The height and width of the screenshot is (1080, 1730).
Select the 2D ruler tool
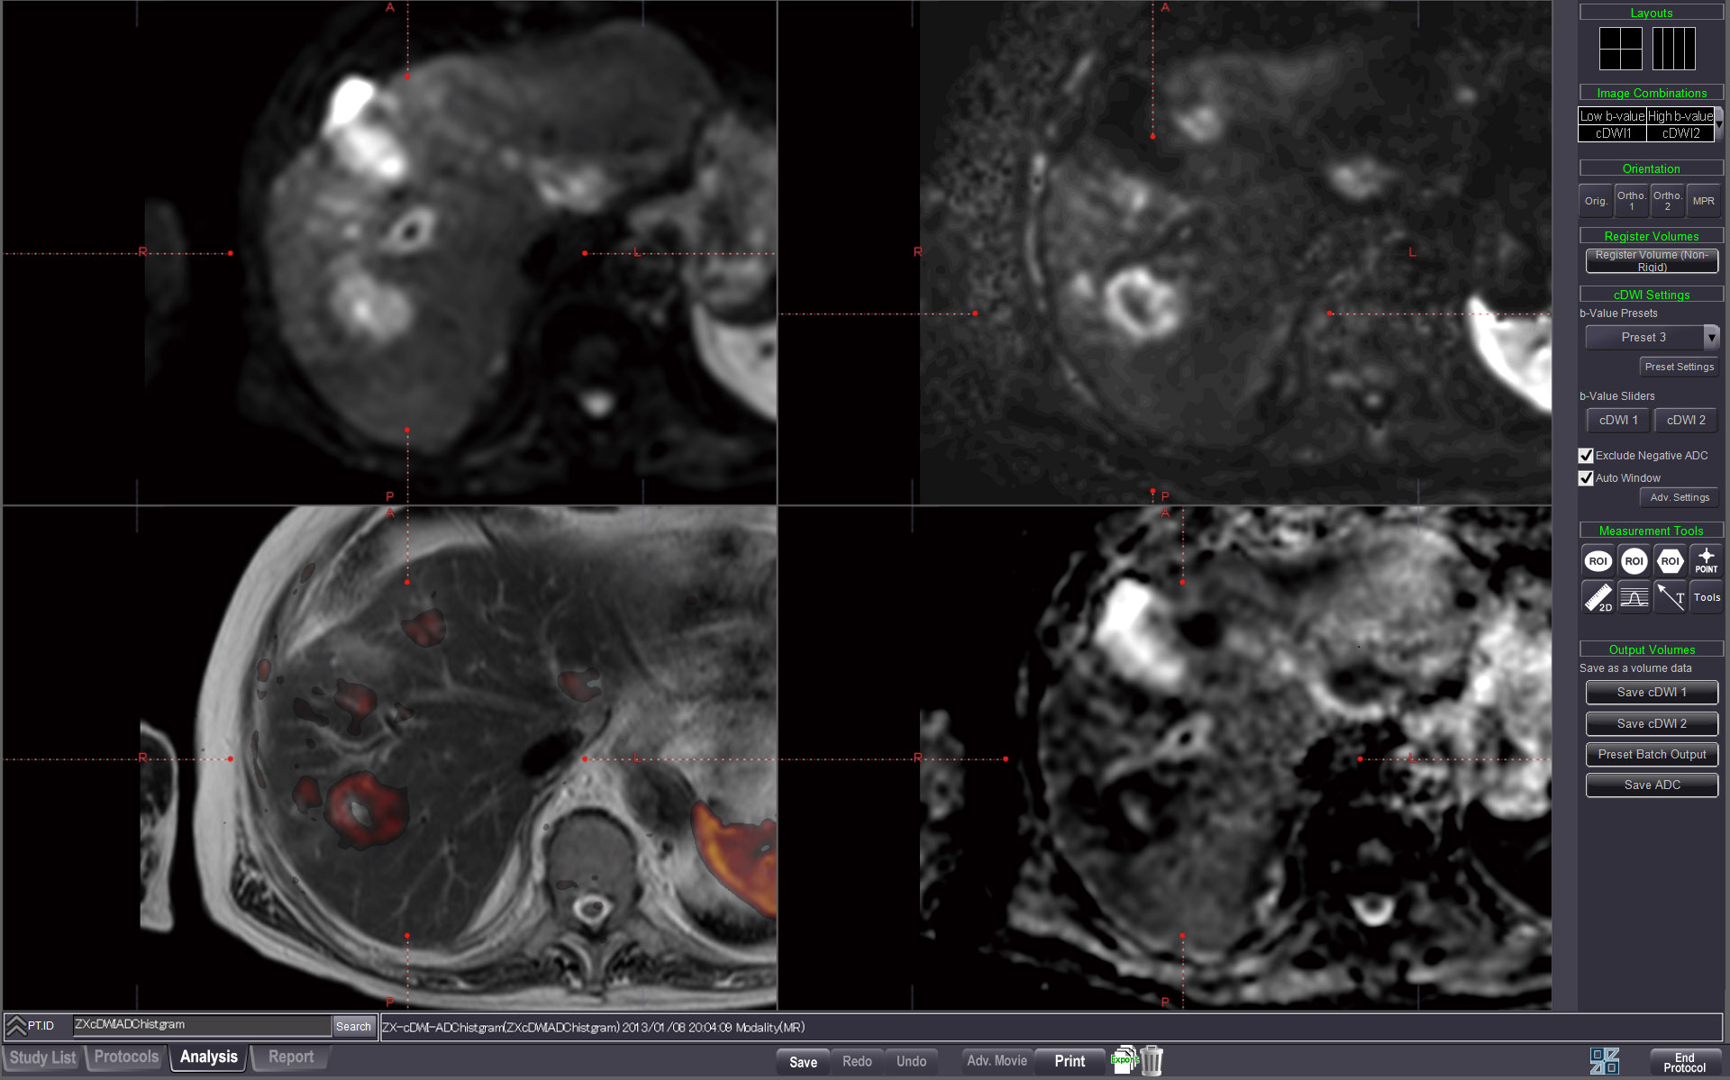pyautogui.click(x=1598, y=597)
